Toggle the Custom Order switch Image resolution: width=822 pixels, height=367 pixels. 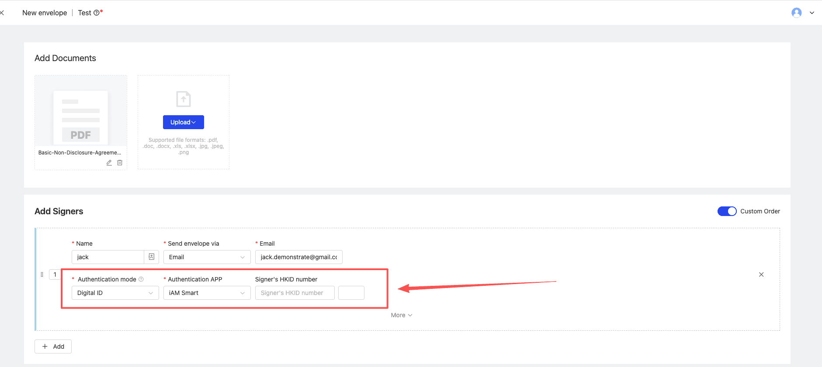727,211
